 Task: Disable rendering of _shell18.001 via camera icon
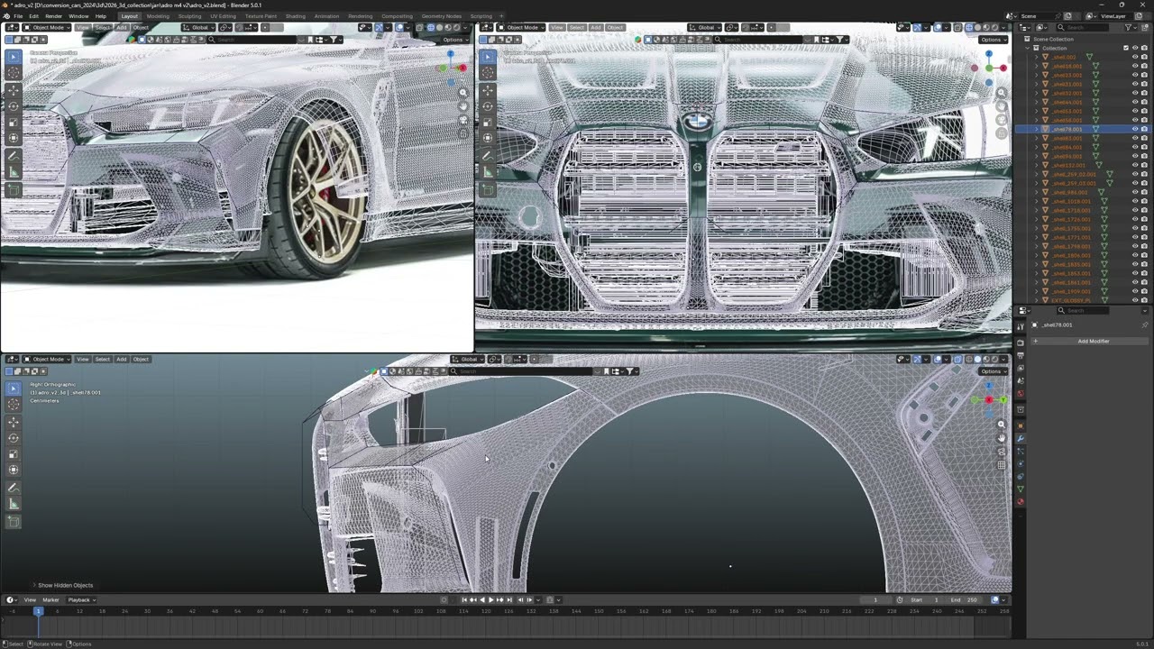[x=1144, y=67]
